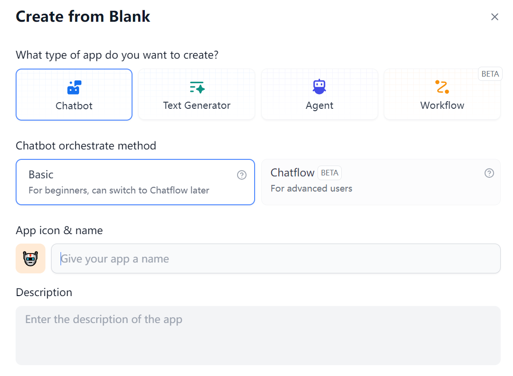The image size is (513, 376).
Task: Focus the Give your app a name field
Action: click(x=276, y=258)
